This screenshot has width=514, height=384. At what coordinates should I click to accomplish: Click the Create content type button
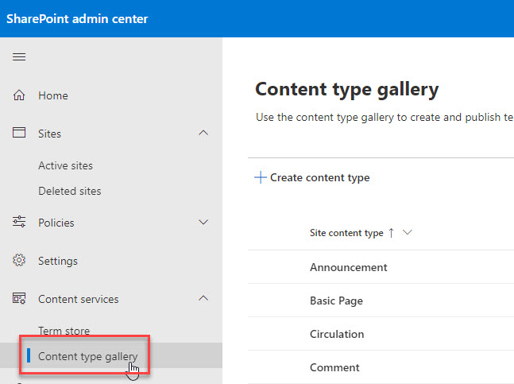[312, 177]
